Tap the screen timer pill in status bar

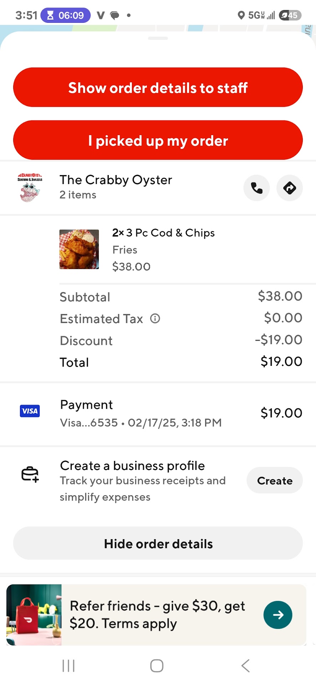tap(66, 15)
